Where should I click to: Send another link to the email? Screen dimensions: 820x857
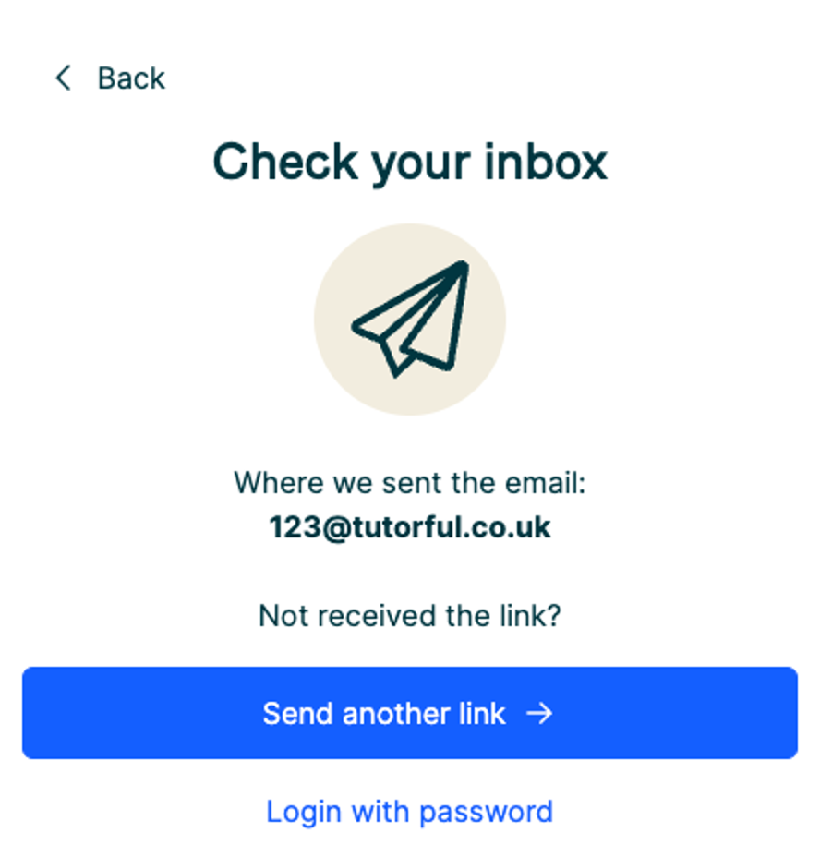pos(410,713)
